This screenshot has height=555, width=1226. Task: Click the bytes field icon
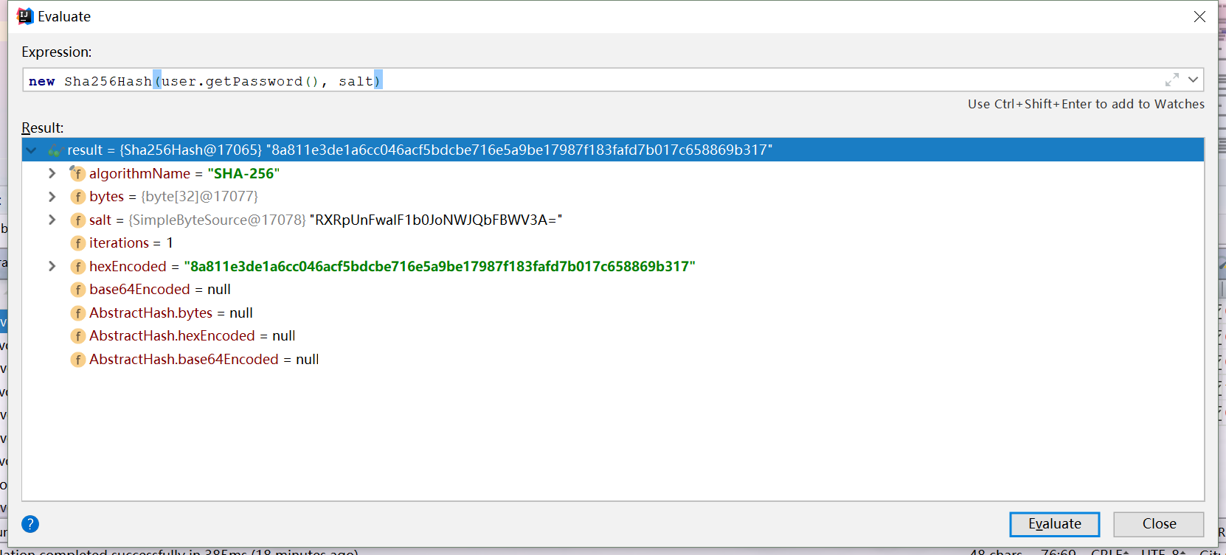pyautogui.click(x=77, y=197)
